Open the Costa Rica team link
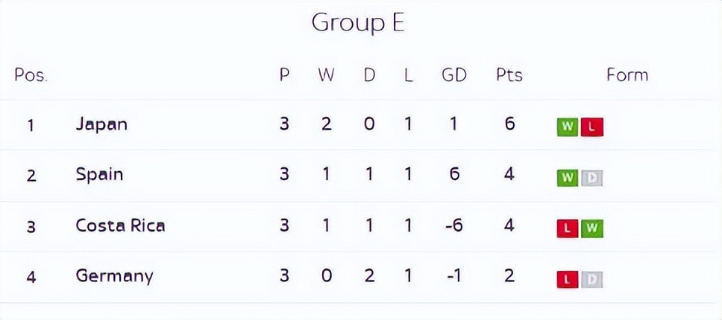 (120, 225)
